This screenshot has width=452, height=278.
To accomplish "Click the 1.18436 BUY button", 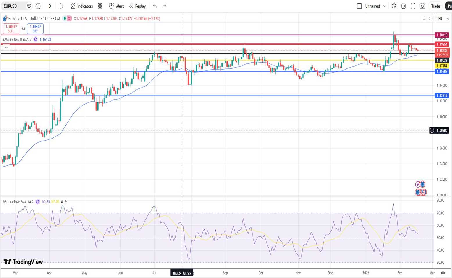I will [x=35, y=29].
